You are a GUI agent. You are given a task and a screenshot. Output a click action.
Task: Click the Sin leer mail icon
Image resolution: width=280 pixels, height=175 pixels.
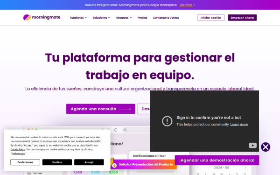pyautogui.click(x=29, y=173)
